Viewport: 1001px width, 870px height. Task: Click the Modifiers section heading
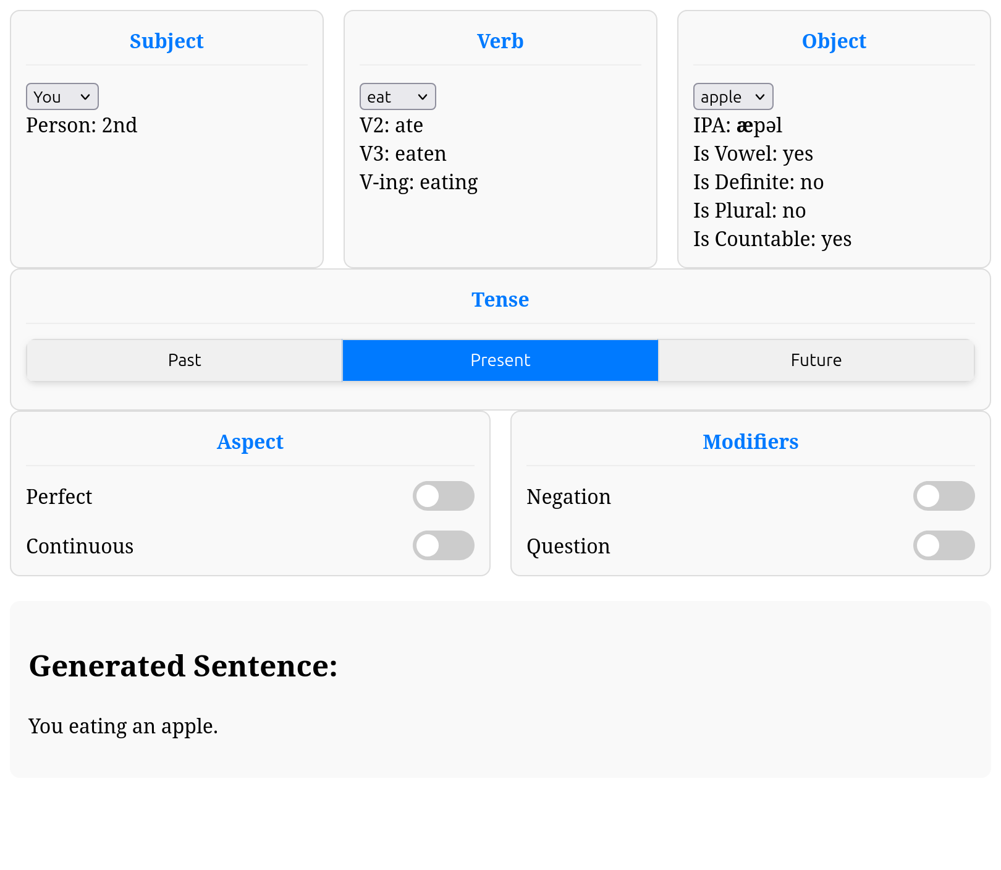point(751,441)
